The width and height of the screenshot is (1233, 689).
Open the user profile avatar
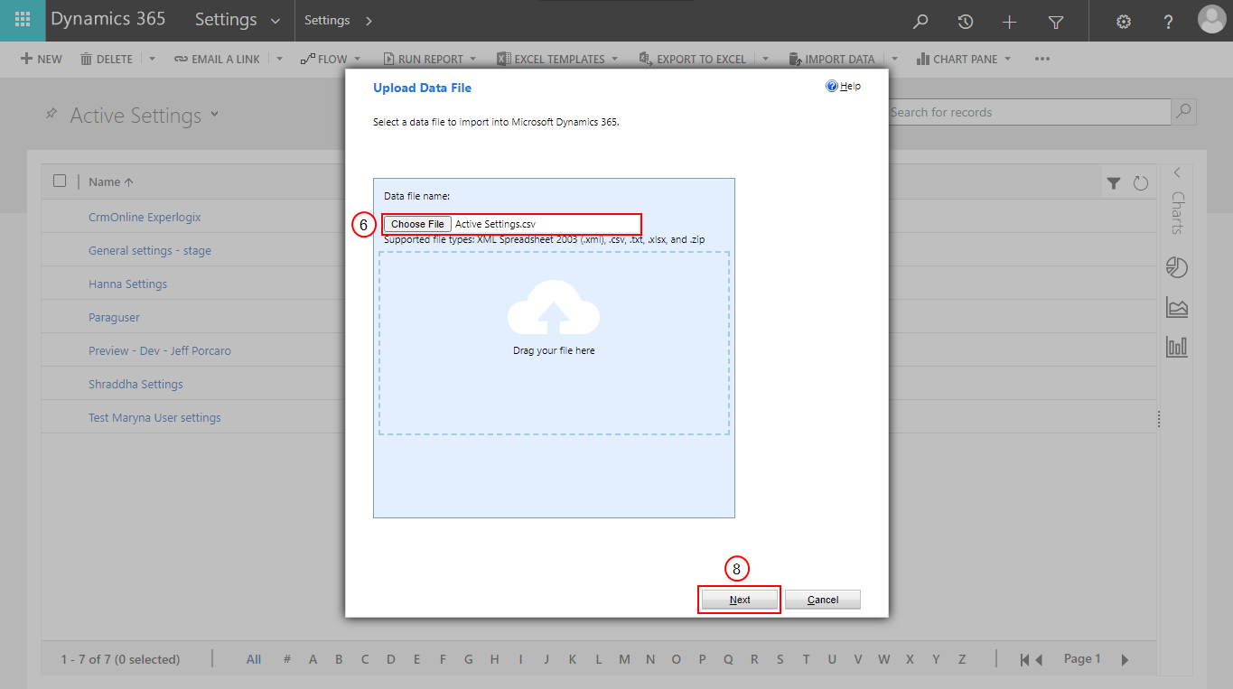[x=1211, y=20]
